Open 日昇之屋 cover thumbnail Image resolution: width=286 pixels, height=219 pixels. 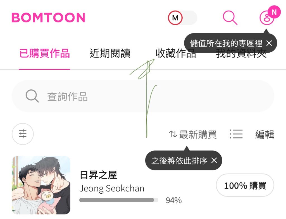click(41, 185)
